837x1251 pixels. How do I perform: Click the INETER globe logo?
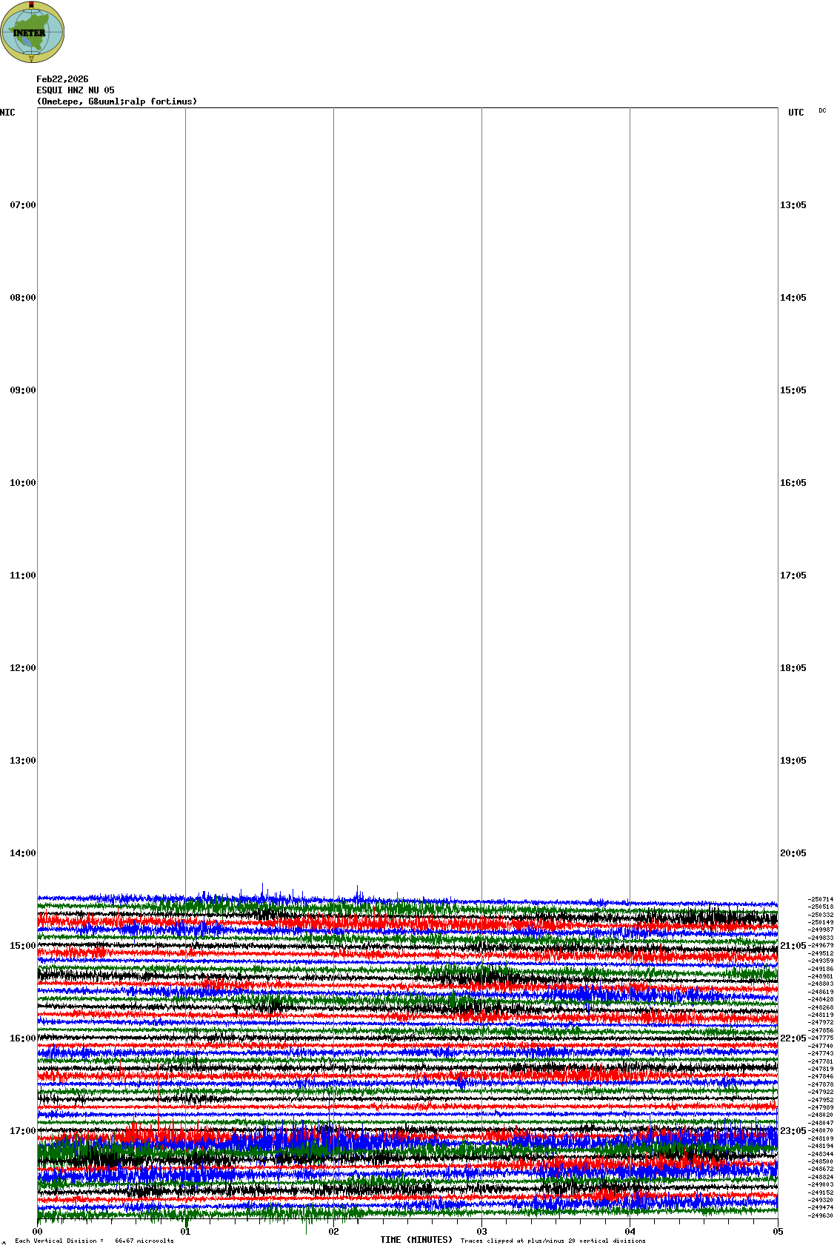pos(32,32)
